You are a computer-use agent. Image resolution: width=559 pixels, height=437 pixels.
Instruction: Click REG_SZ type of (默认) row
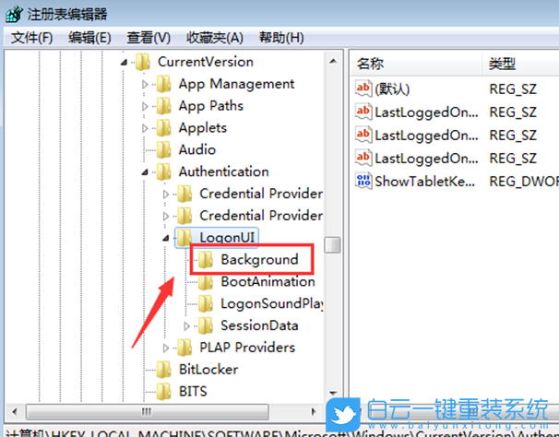(x=512, y=89)
